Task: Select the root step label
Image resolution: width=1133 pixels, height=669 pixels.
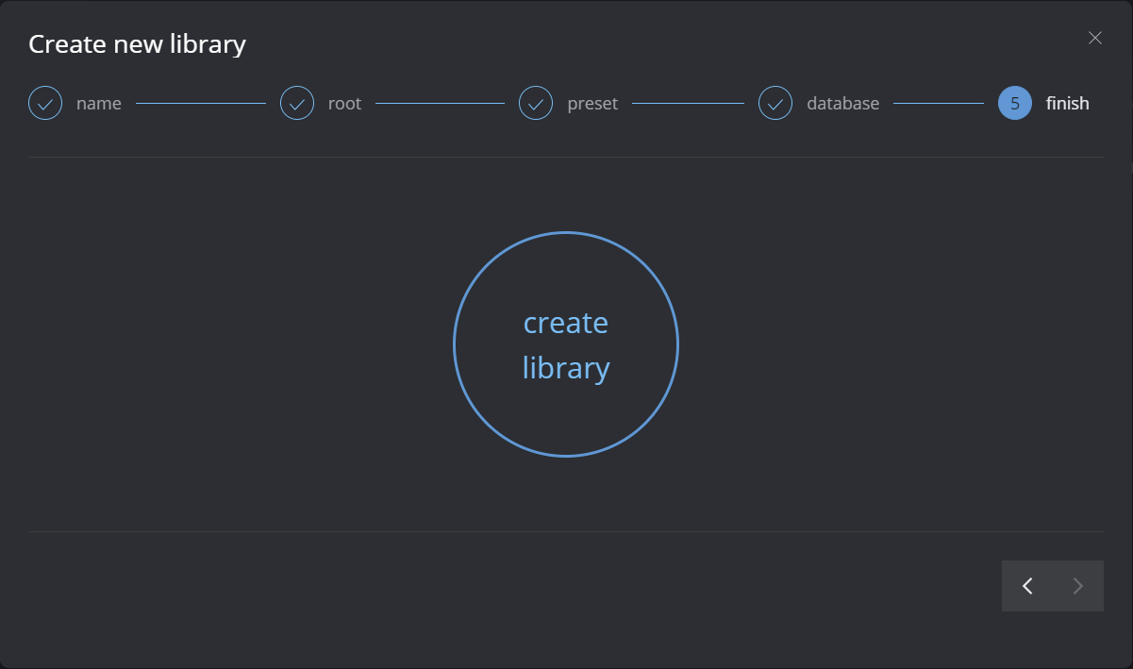Action: (x=344, y=104)
